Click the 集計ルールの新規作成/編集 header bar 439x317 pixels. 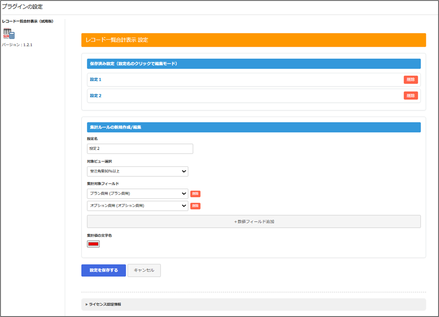click(254, 127)
